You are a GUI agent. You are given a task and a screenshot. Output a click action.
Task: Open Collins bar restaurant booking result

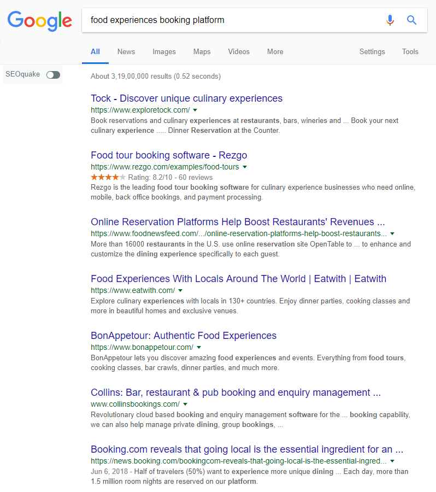pyautogui.click(x=235, y=392)
